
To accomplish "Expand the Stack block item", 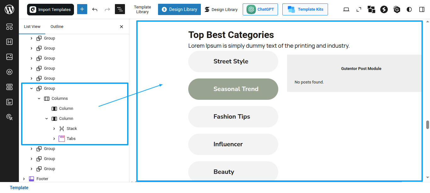I will coord(54,128).
